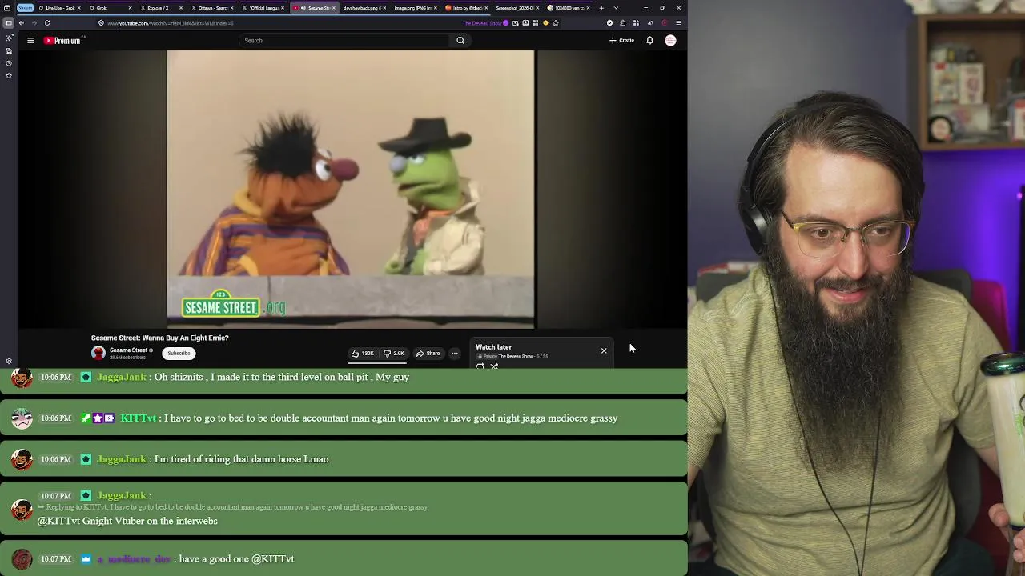Viewport: 1025px width, 576px height.
Task: Switch to the Live Use - Grok tab
Action: tap(58, 8)
